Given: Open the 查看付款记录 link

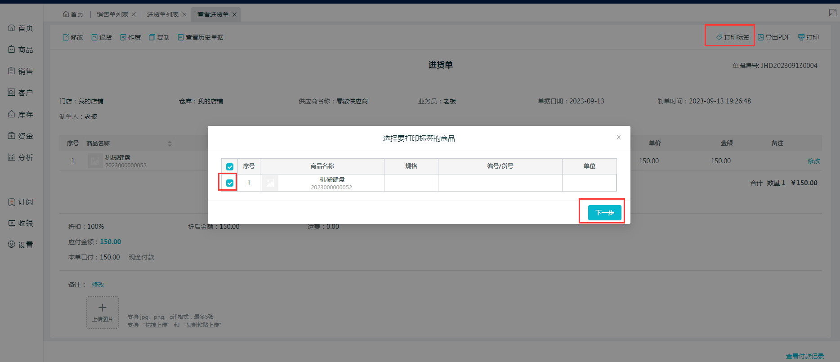Looking at the screenshot, I should pos(804,356).
